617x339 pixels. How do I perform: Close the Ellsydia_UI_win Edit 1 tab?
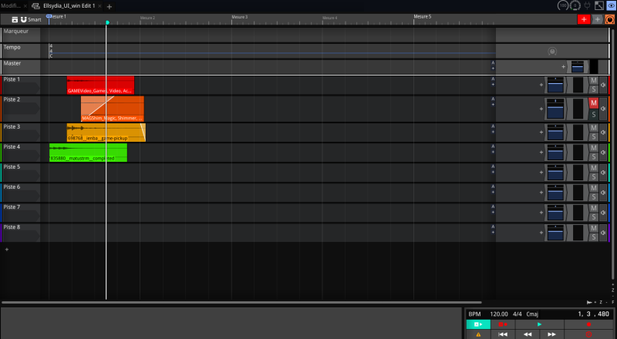click(99, 6)
